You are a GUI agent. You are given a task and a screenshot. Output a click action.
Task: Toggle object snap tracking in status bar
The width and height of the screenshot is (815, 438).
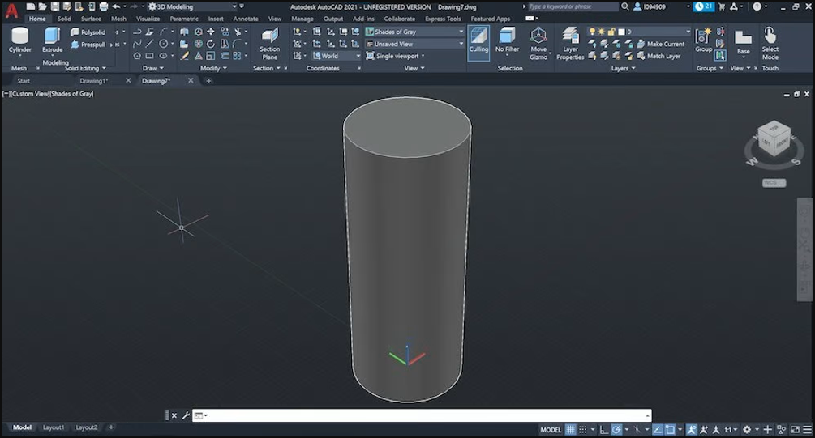coord(658,430)
